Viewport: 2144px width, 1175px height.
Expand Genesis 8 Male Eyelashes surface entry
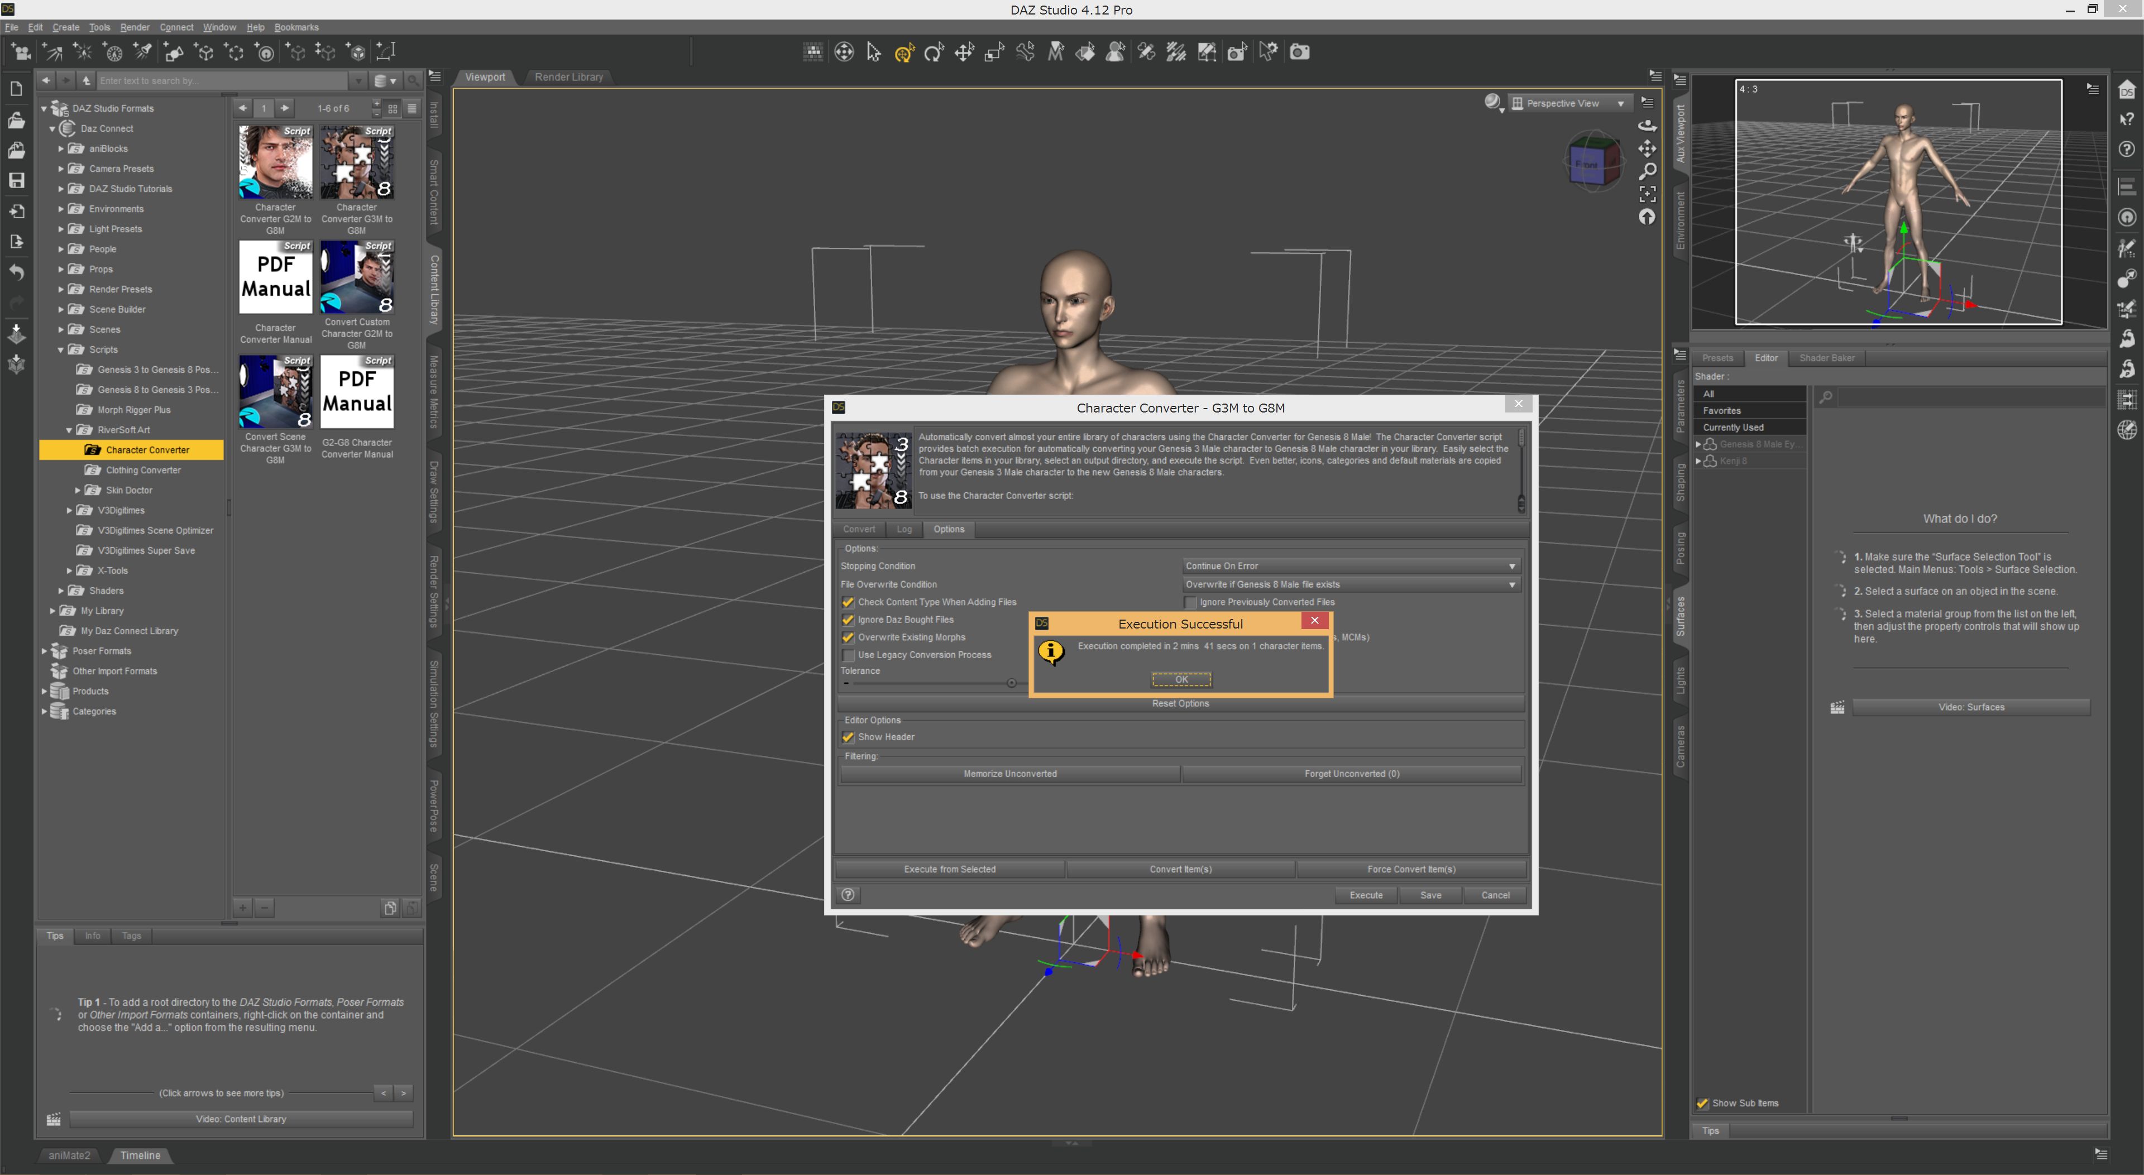pos(1698,444)
